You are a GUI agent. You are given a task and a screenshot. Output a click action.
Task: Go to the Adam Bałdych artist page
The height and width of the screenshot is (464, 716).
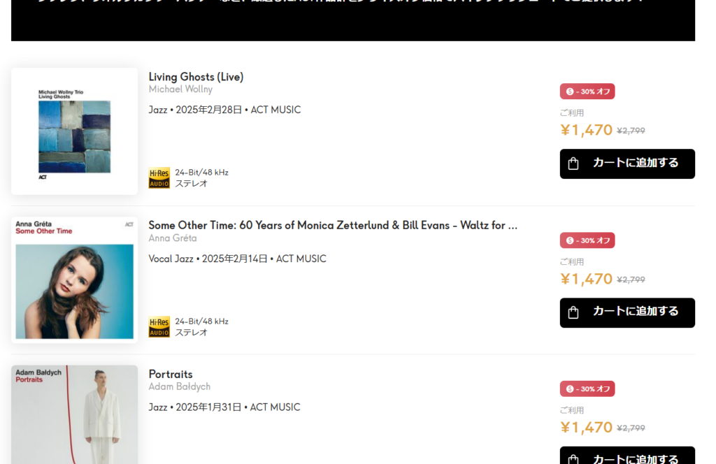pyautogui.click(x=180, y=387)
